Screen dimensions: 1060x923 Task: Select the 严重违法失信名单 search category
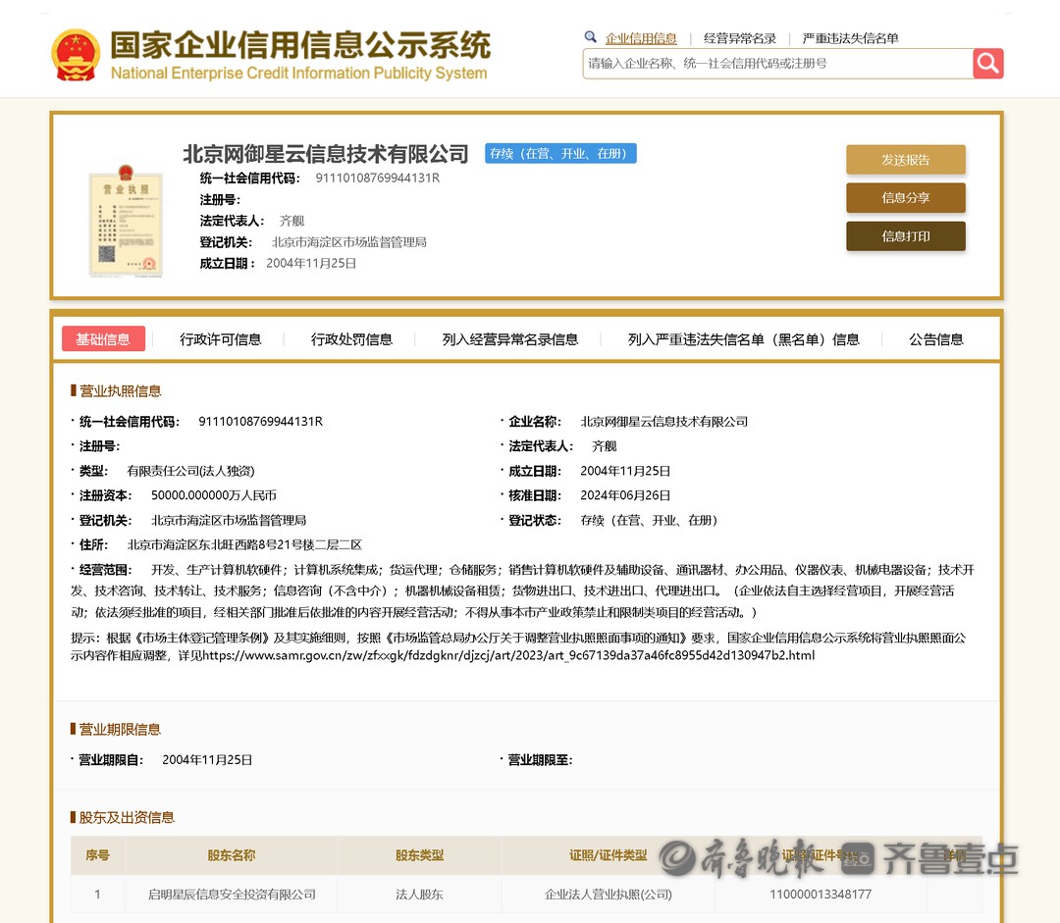850,38
